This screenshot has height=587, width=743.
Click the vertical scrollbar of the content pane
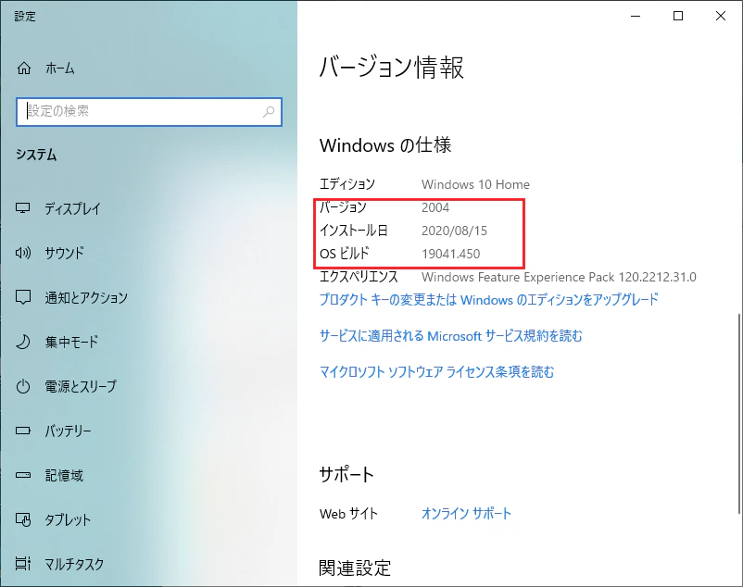click(x=739, y=413)
